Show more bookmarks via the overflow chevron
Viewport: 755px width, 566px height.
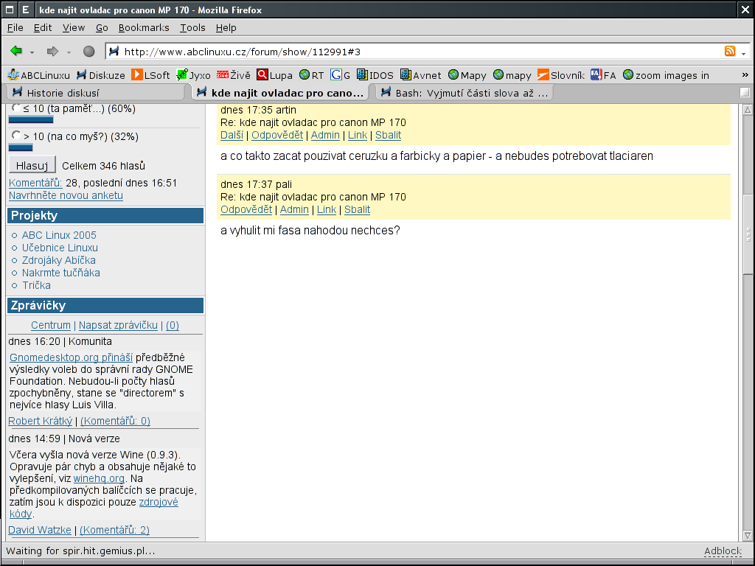point(745,75)
